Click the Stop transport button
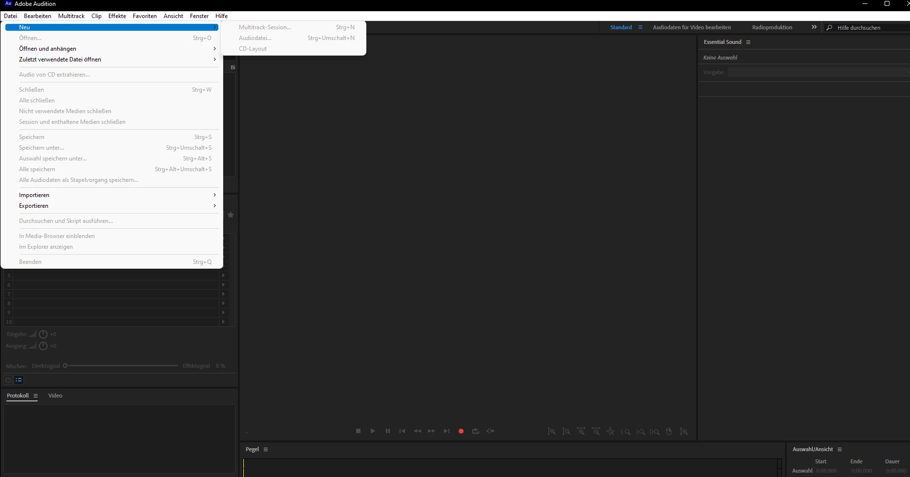The width and height of the screenshot is (910, 477). click(358, 431)
